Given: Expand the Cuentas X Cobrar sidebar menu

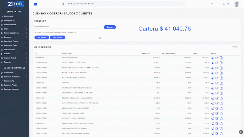Looking at the screenshot, I should 14,41.
